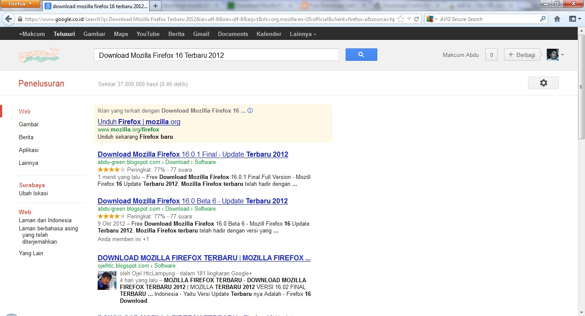Viewport: 585px width, 316px height.
Task: Filter results by Aplikasi in sidebar
Action: click(29, 150)
